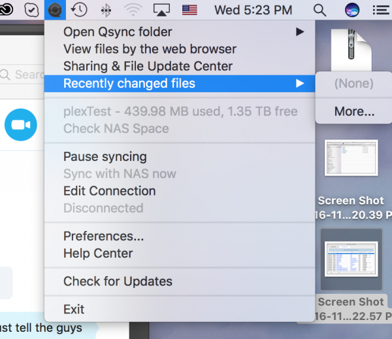Open the Notification Center list icon
392x339 pixels.
coord(380,10)
